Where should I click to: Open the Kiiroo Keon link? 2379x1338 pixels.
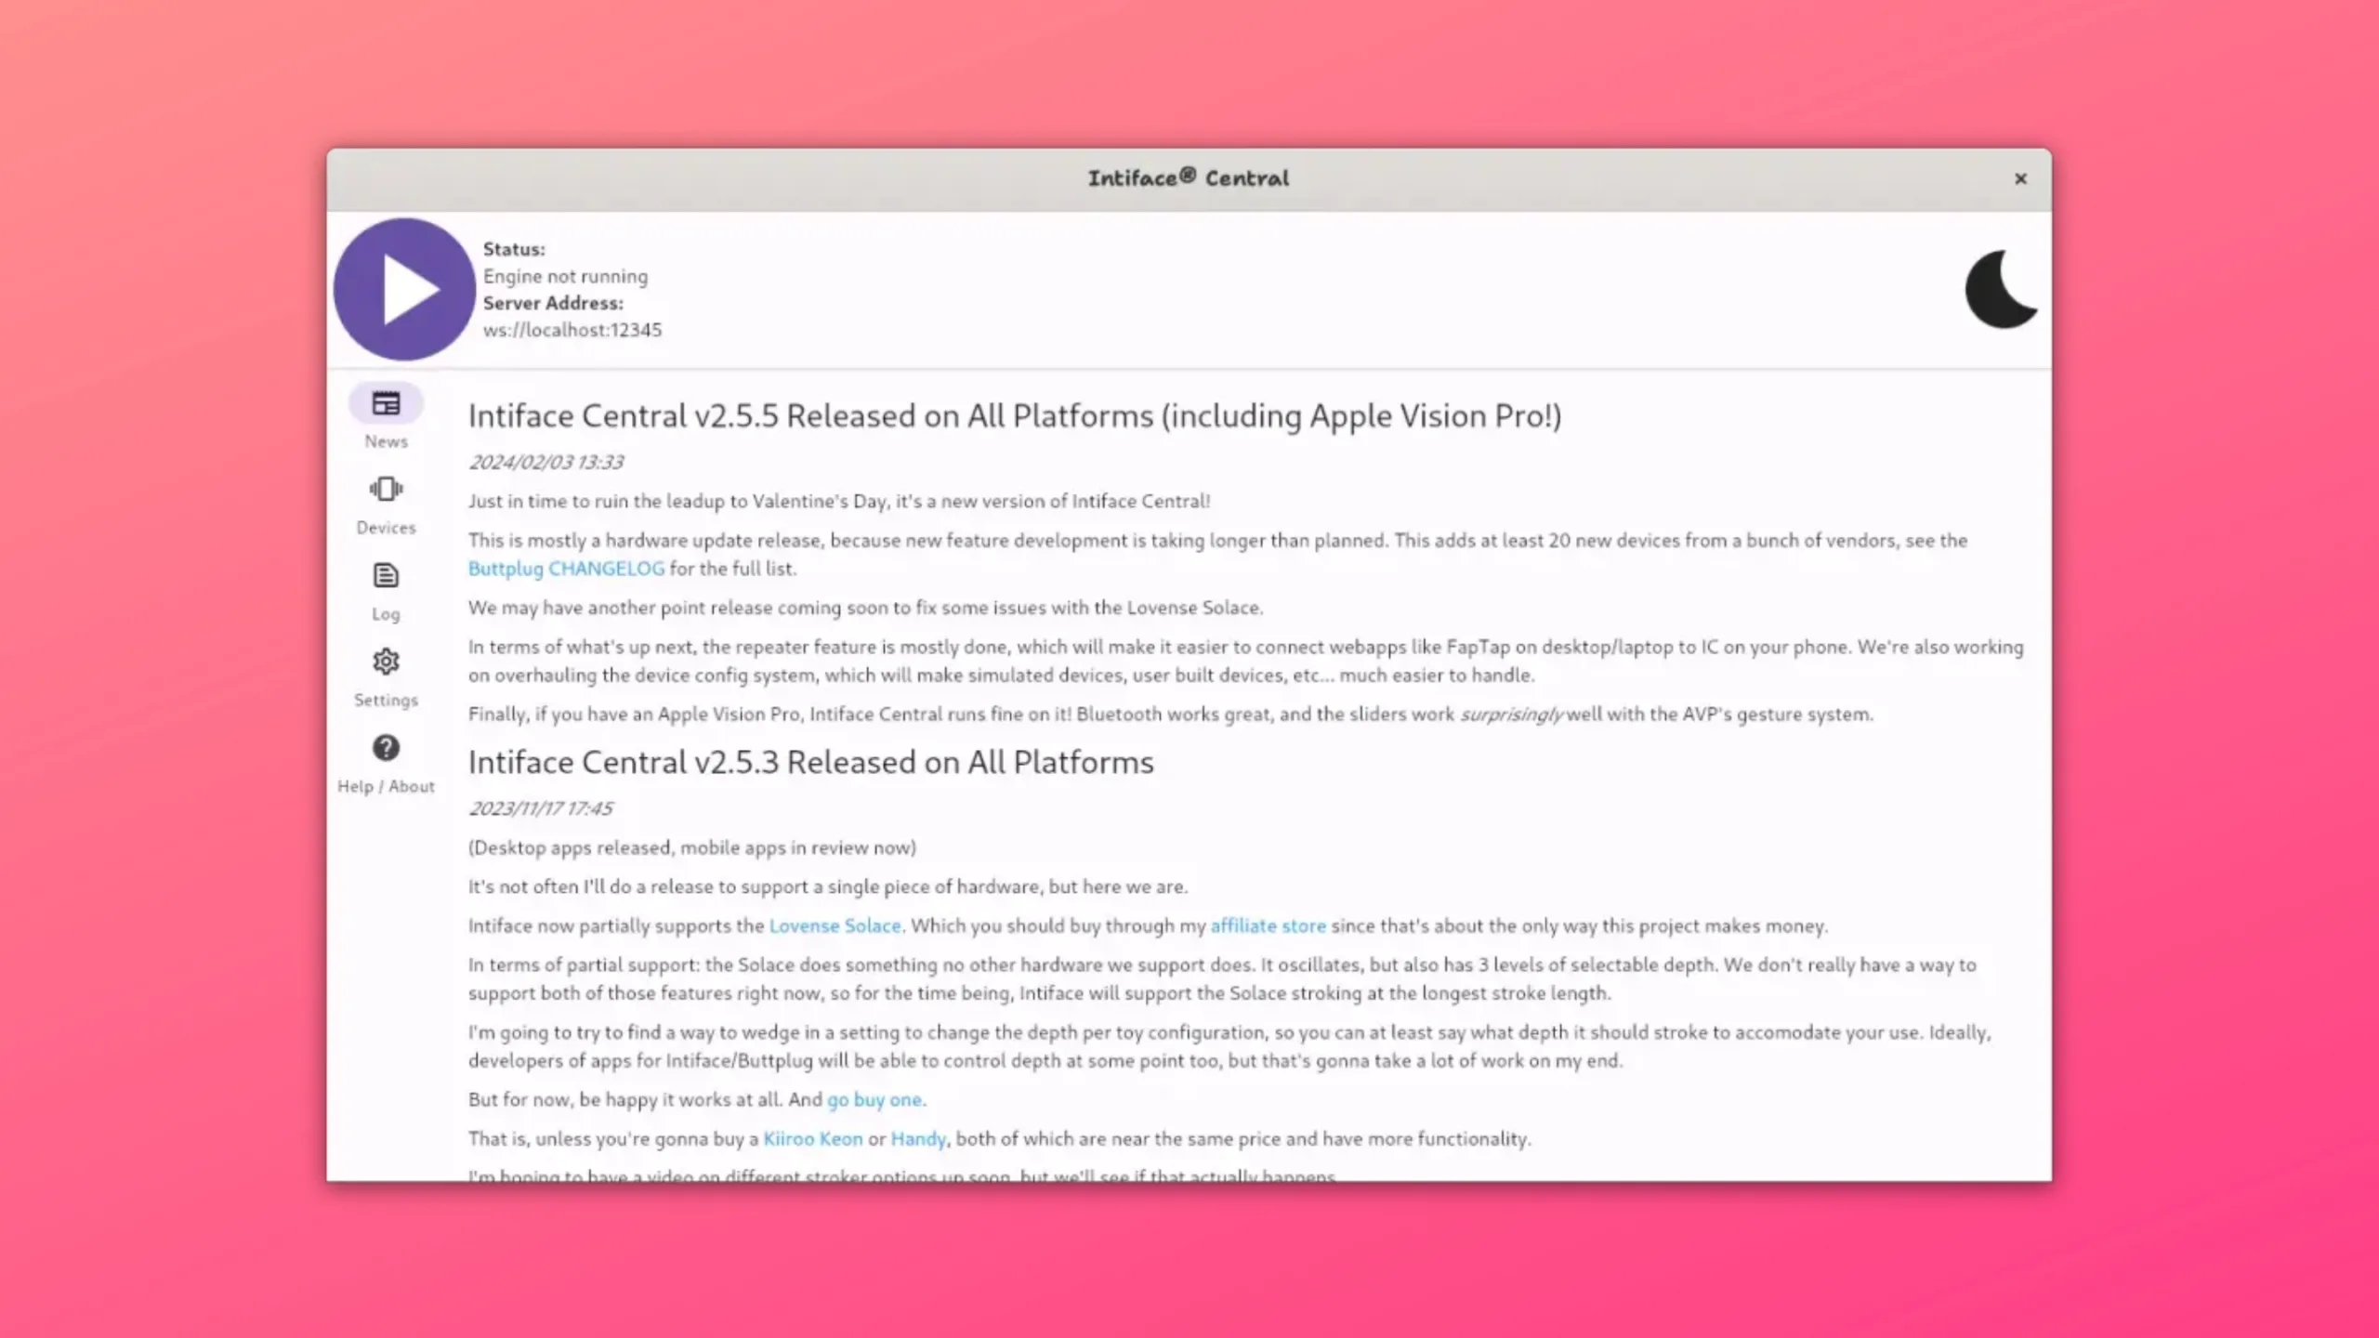click(812, 1138)
